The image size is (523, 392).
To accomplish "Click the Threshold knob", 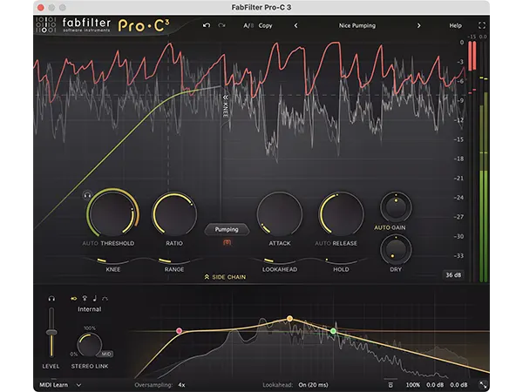I will coord(112,213).
